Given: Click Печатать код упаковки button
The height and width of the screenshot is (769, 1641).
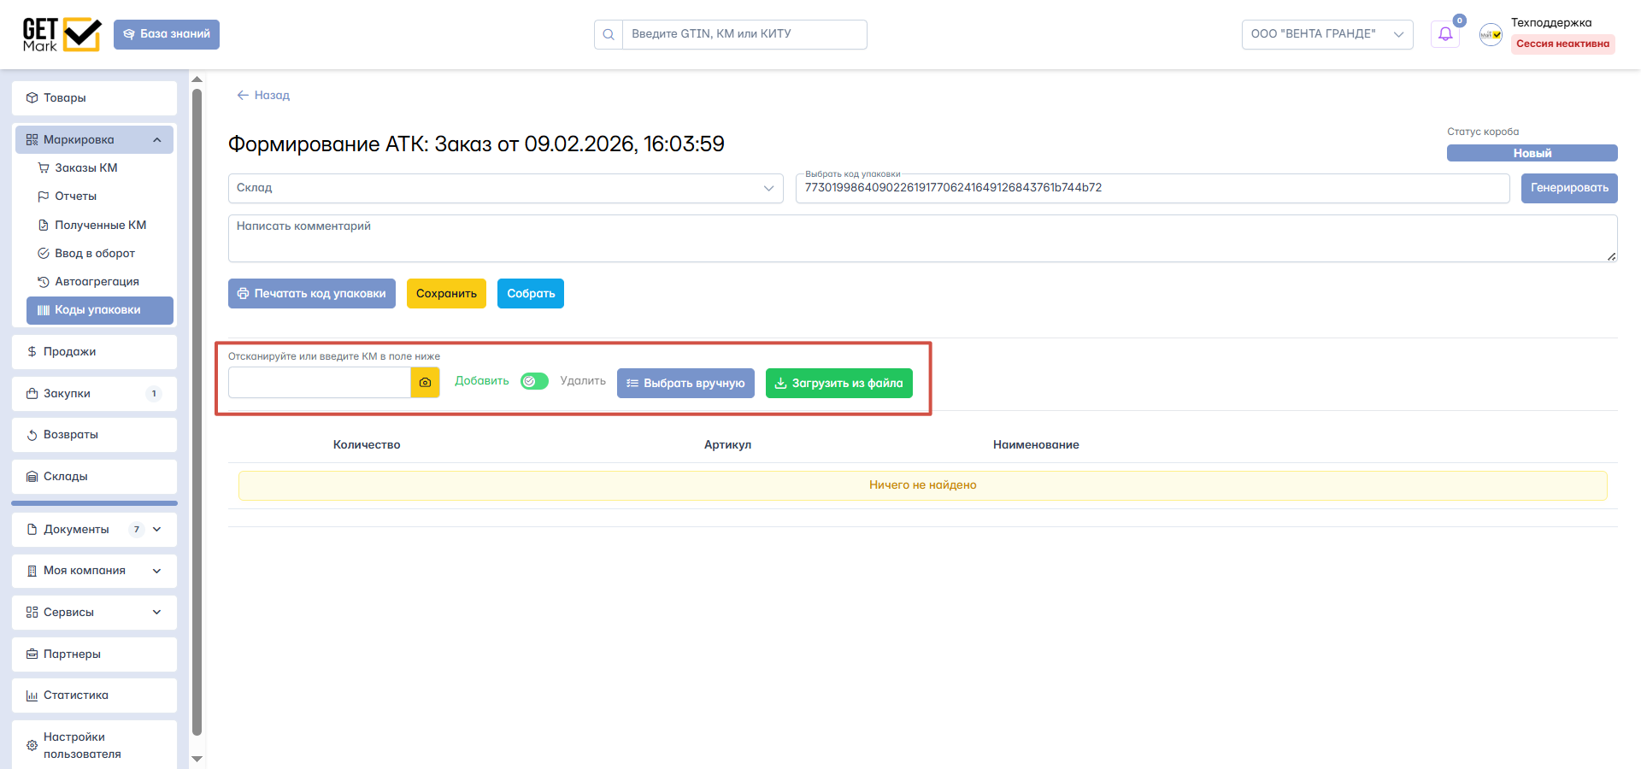Looking at the screenshot, I should [312, 293].
